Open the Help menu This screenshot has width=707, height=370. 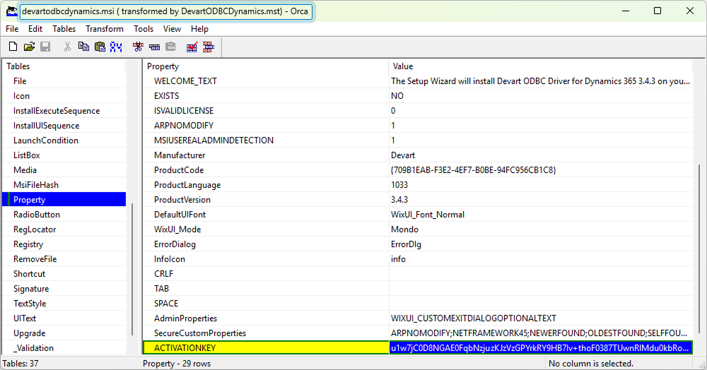[x=199, y=29]
